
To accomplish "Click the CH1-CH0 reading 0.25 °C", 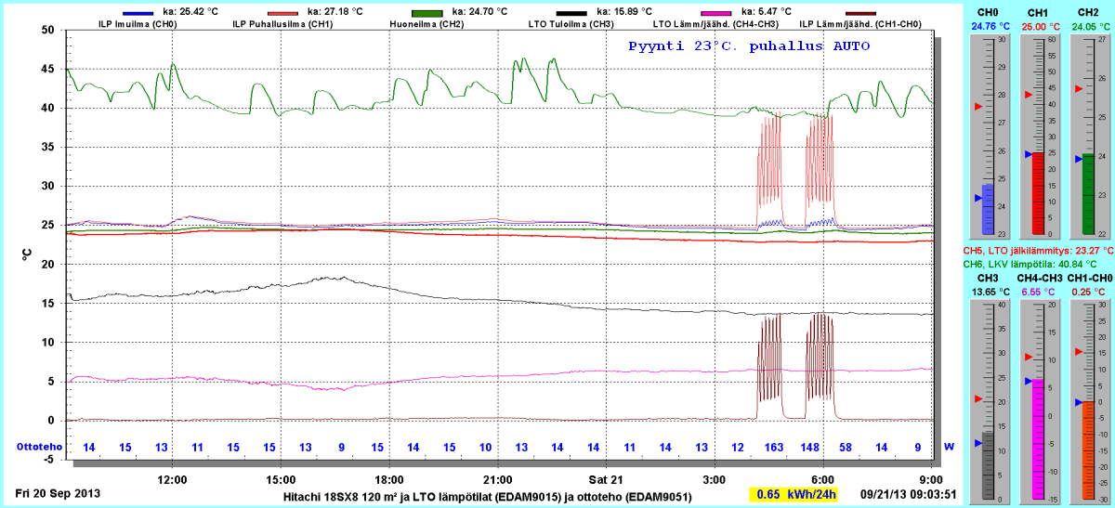I will pyautogui.click(x=1089, y=291).
